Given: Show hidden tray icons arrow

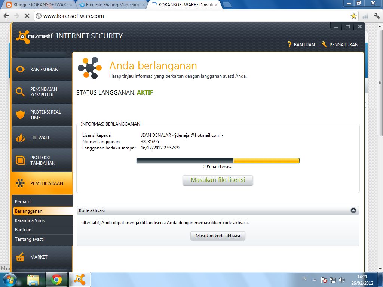Looking at the screenshot, I should (x=315, y=280).
